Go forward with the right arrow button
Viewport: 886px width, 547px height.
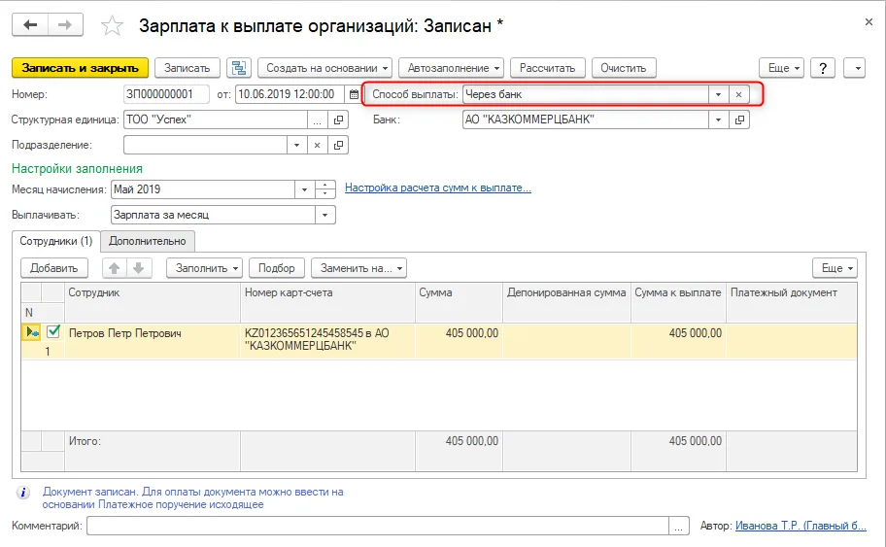(65, 25)
